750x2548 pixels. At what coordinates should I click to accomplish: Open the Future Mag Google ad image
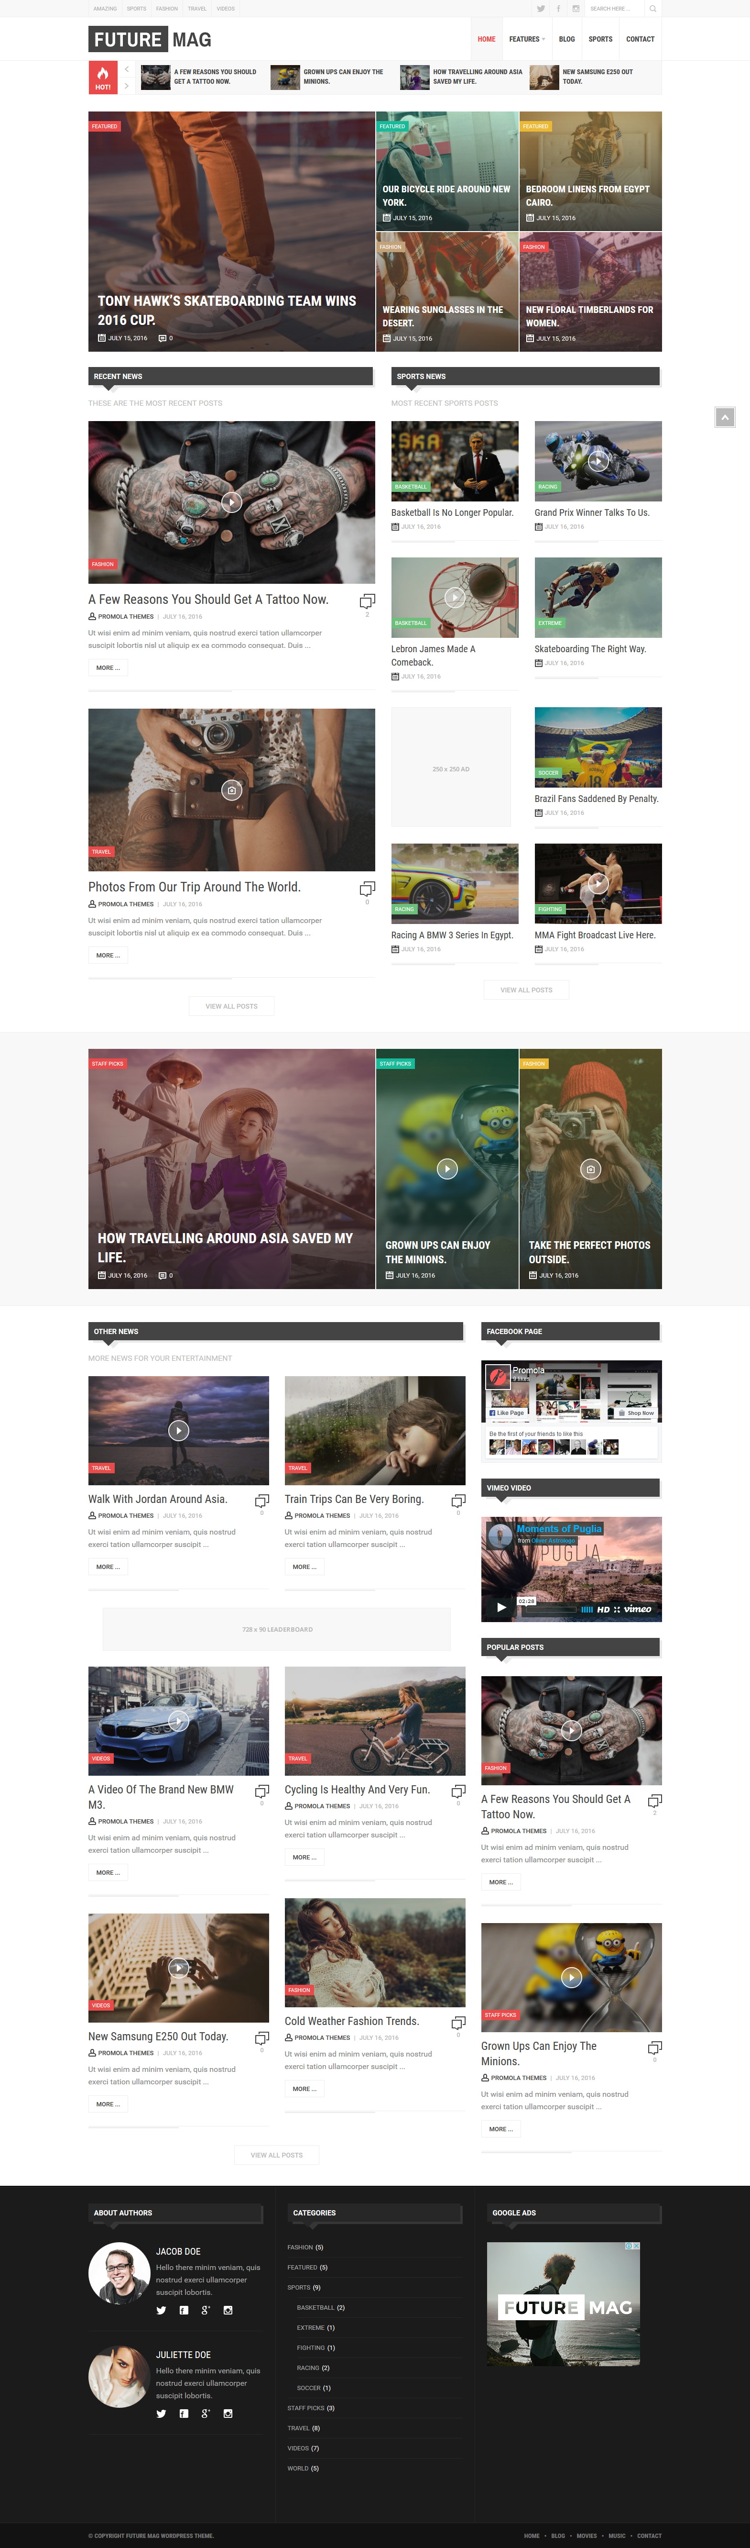click(563, 2303)
